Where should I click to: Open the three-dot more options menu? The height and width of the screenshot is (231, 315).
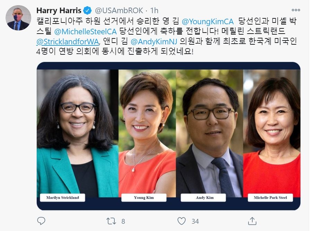pos(296,10)
